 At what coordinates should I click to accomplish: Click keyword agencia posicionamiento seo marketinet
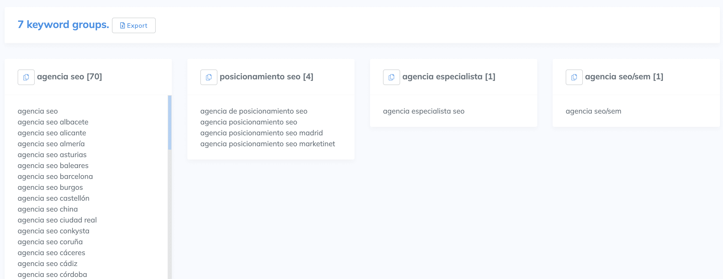(x=267, y=144)
